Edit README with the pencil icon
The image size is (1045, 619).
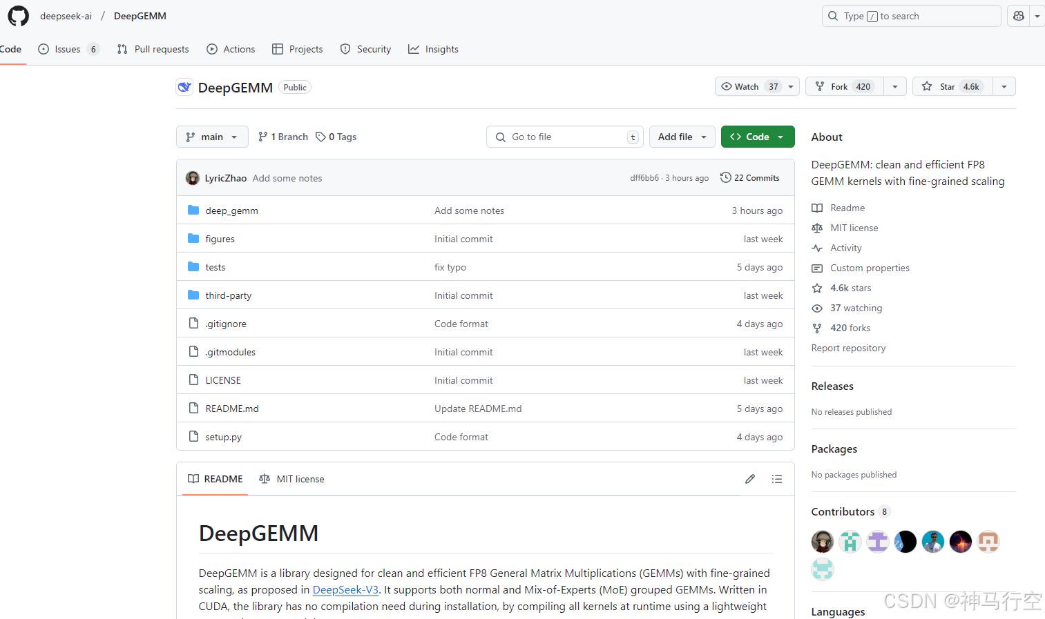tap(750, 479)
